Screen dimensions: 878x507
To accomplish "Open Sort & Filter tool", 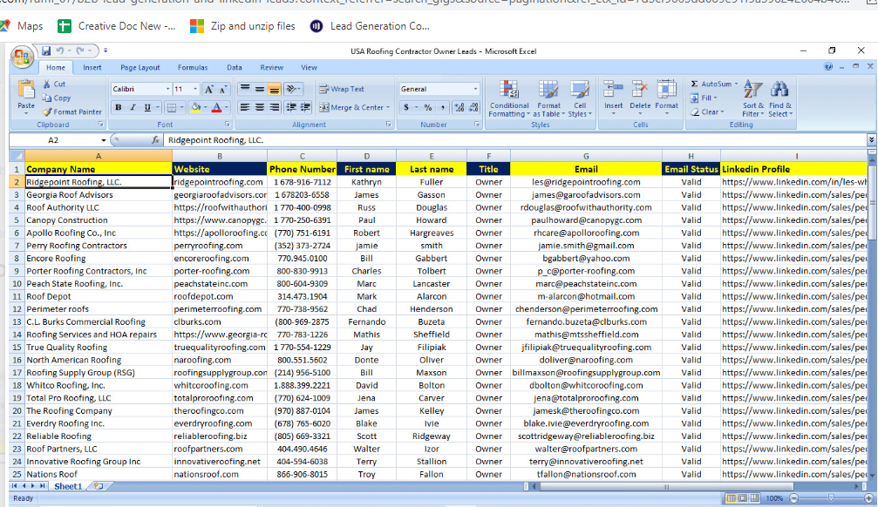I will click(x=753, y=91).
